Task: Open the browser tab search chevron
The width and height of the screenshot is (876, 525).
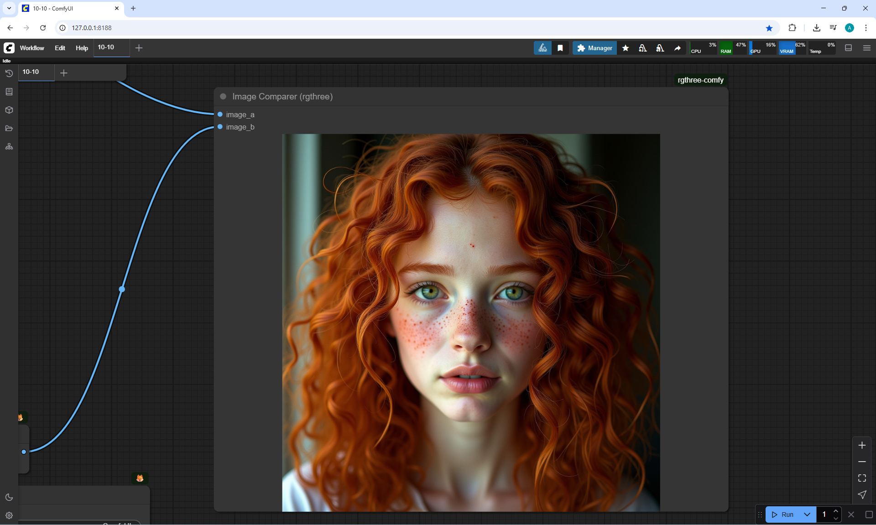Action: click(x=9, y=8)
